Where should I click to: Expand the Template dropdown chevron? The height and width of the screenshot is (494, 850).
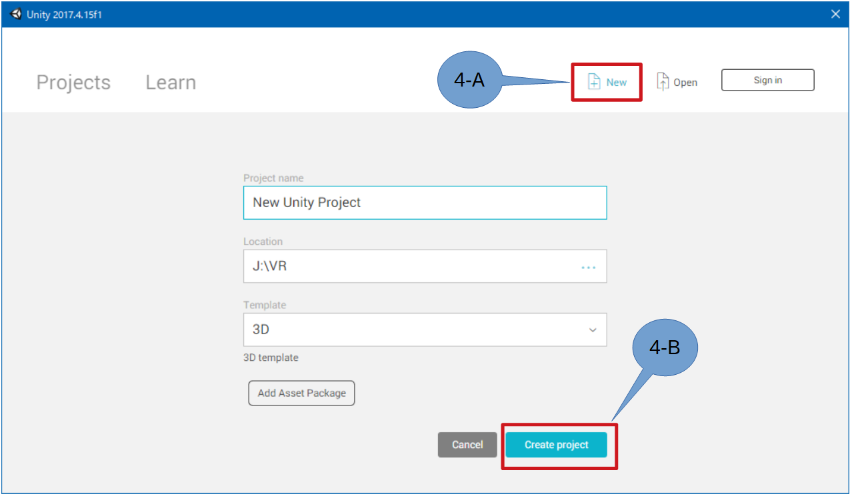[x=593, y=330]
